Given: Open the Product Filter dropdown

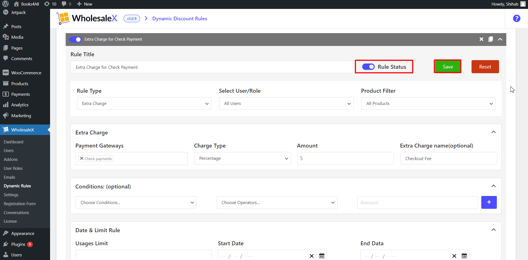Looking at the screenshot, I should 428,103.
